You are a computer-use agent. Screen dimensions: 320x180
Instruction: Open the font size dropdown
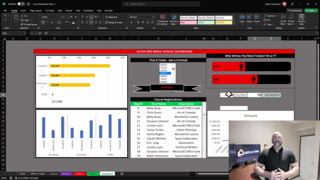click(68, 17)
